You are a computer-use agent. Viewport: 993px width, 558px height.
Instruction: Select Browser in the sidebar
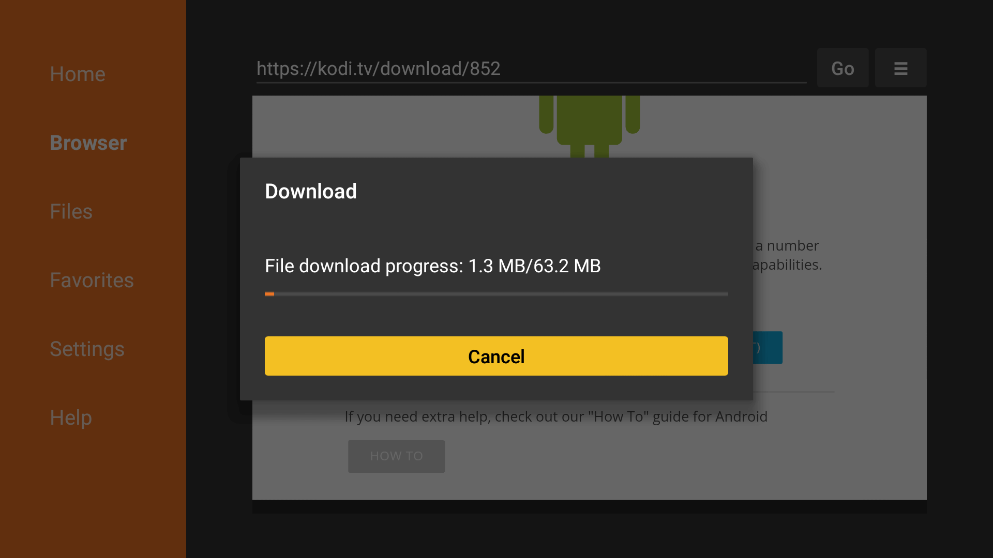88,143
